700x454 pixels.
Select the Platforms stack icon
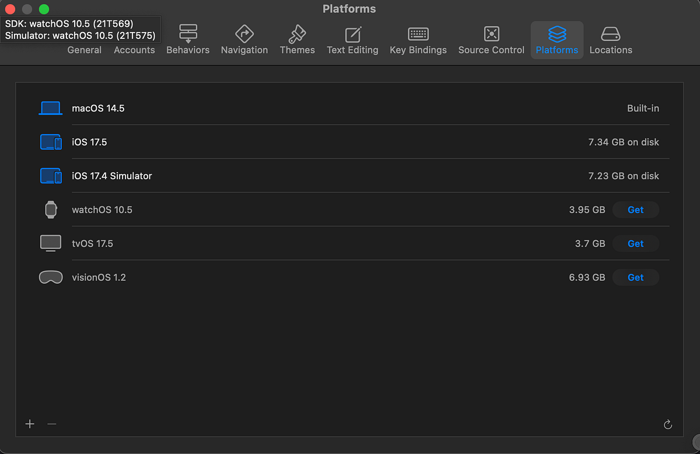click(556, 34)
